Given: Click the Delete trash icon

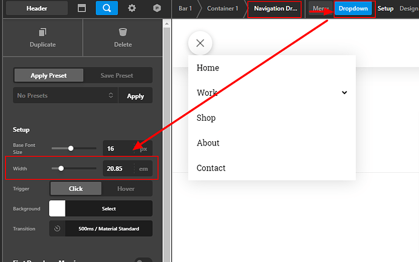Looking at the screenshot, I should [x=123, y=32].
